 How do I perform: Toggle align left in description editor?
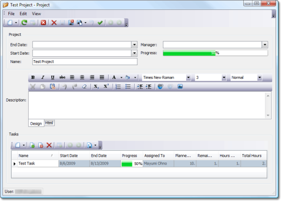(x=72, y=77)
